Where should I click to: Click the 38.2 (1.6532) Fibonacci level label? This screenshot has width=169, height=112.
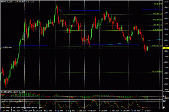click(x=158, y=20)
